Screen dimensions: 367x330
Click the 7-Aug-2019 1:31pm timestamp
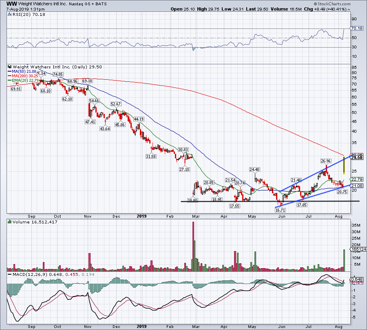coord(26,9)
